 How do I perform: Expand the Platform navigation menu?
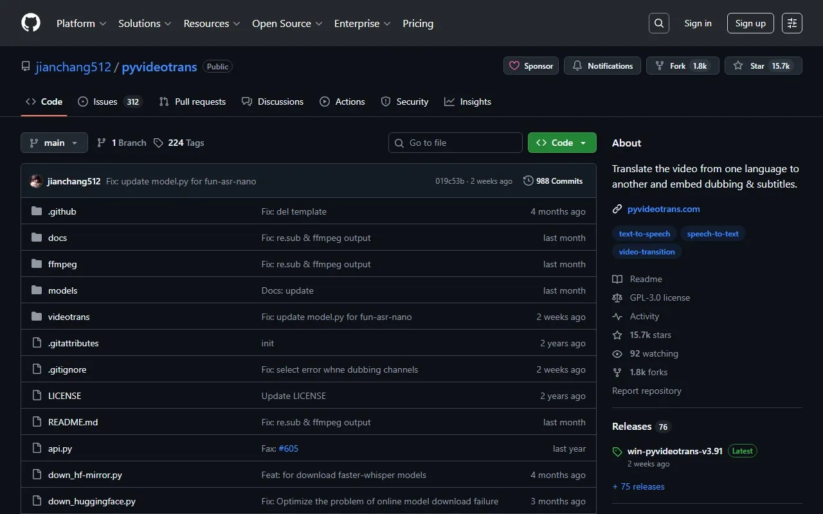[x=81, y=23]
